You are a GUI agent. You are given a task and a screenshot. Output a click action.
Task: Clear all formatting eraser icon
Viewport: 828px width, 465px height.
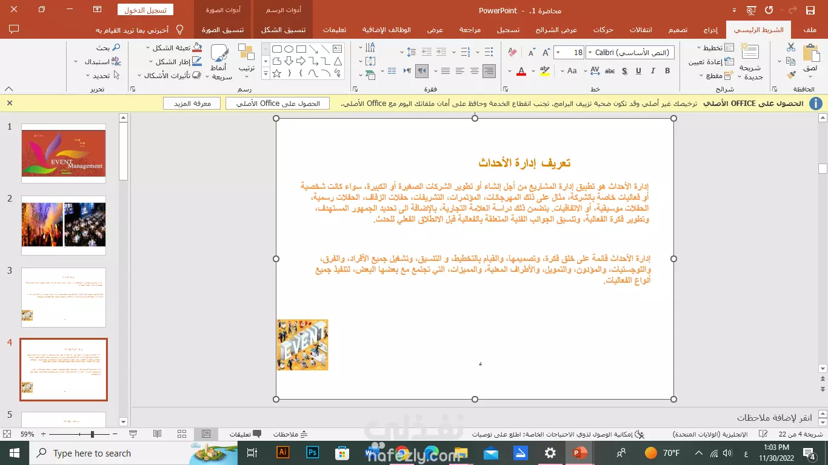click(x=512, y=52)
